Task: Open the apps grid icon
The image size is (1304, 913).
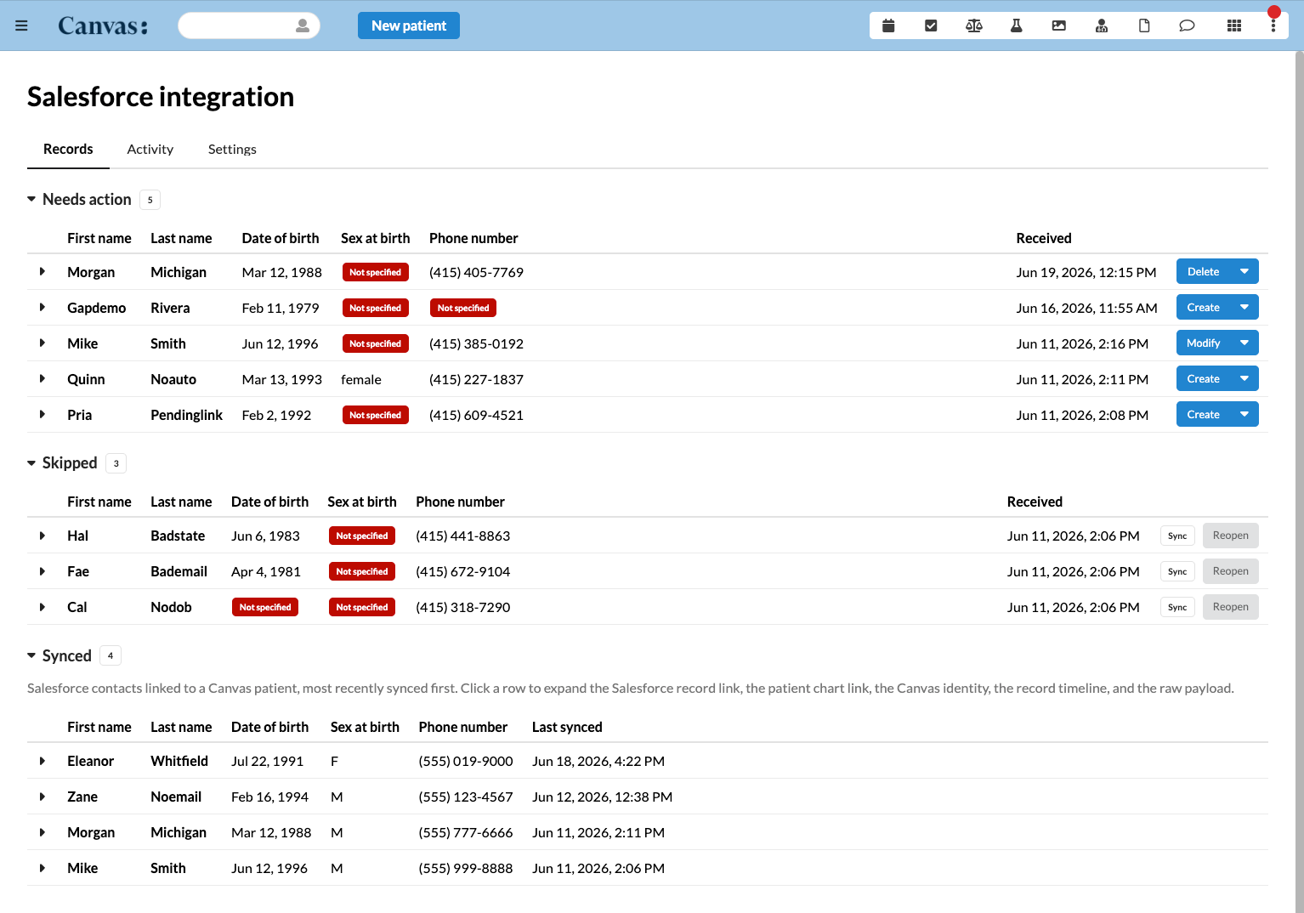Action: [1234, 26]
